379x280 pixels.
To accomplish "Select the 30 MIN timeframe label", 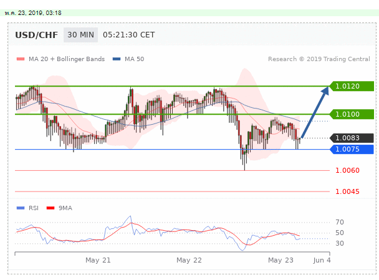I will pyautogui.click(x=81, y=35).
